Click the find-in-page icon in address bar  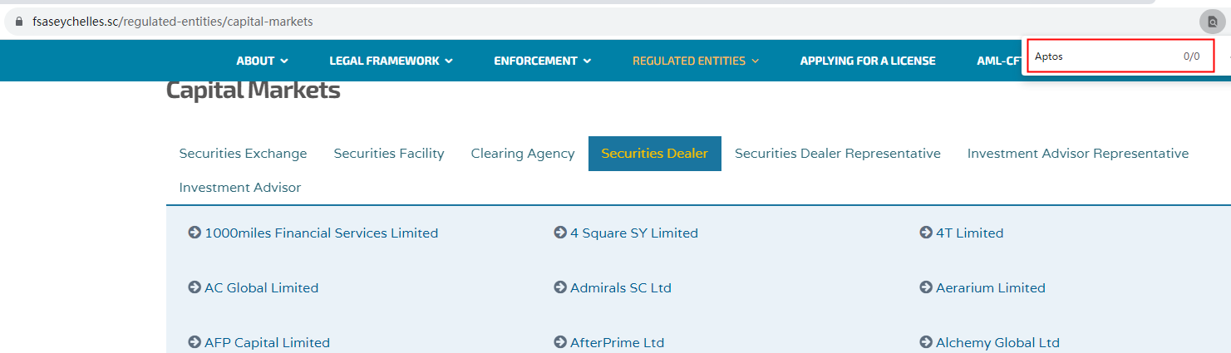click(x=1211, y=22)
